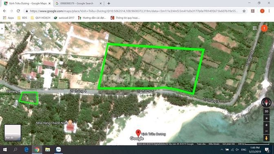Show hidden system tray icons

(x=222, y=150)
